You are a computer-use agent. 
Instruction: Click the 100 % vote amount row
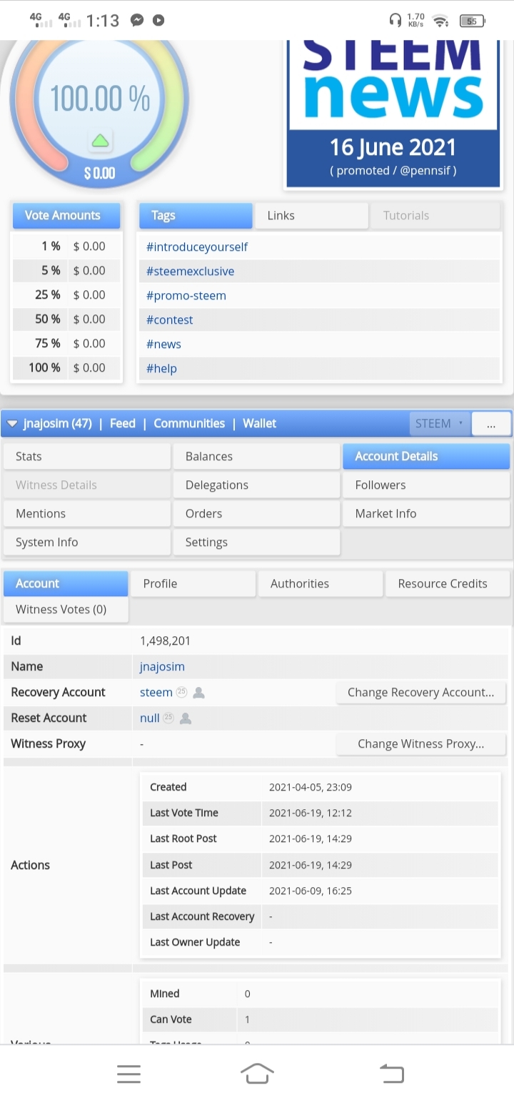click(x=67, y=367)
